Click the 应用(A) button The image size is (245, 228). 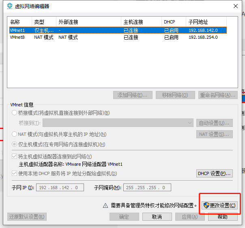[x=190, y=217]
